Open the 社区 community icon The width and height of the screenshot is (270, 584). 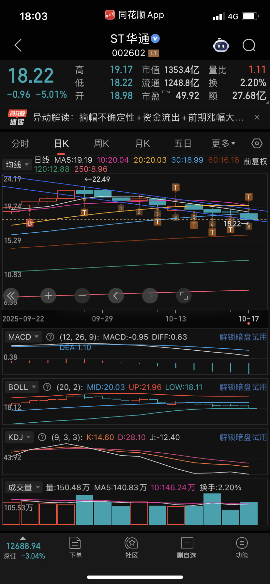[132, 547]
